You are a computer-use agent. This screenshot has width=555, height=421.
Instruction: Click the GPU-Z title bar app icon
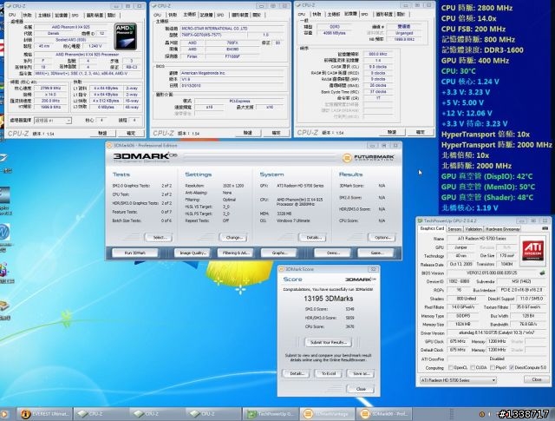pos(420,220)
